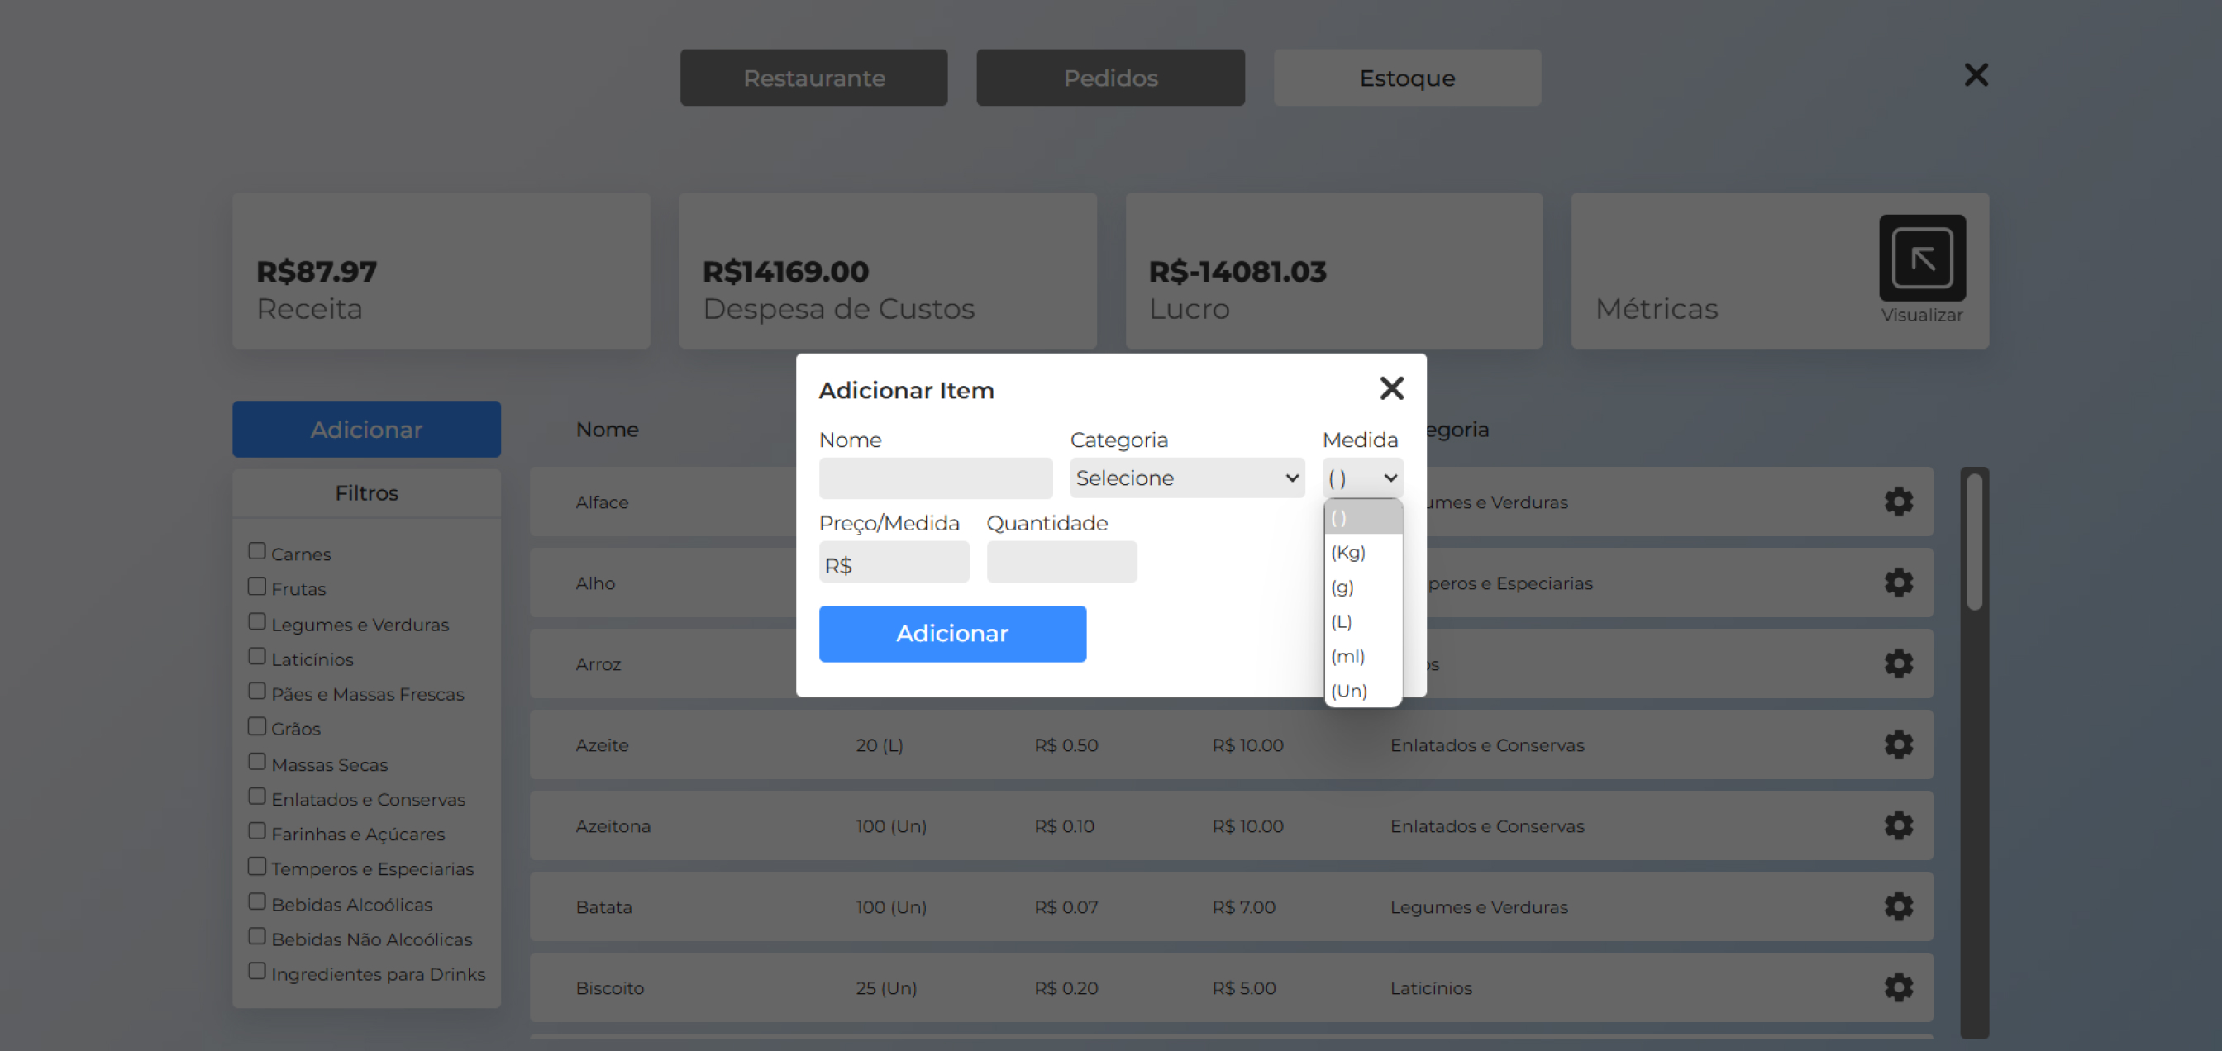
Task: Toggle the Bebidas Alcoólicas filter
Action: point(257,901)
